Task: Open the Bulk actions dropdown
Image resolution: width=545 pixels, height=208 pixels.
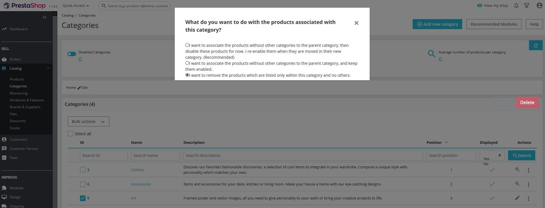Action: click(x=88, y=122)
